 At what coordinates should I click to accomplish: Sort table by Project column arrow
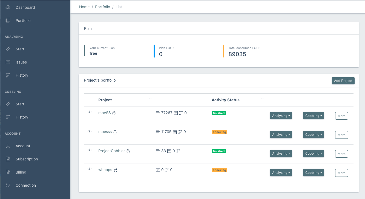150,100
